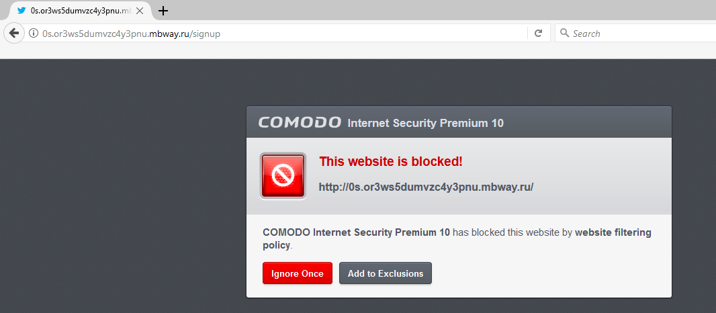Click the bold "website filtering" text

coord(613,232)
